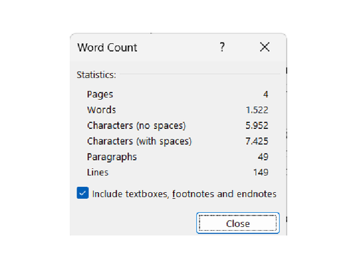
Task: Select the Lines value 149
Action: pos(261,173)
